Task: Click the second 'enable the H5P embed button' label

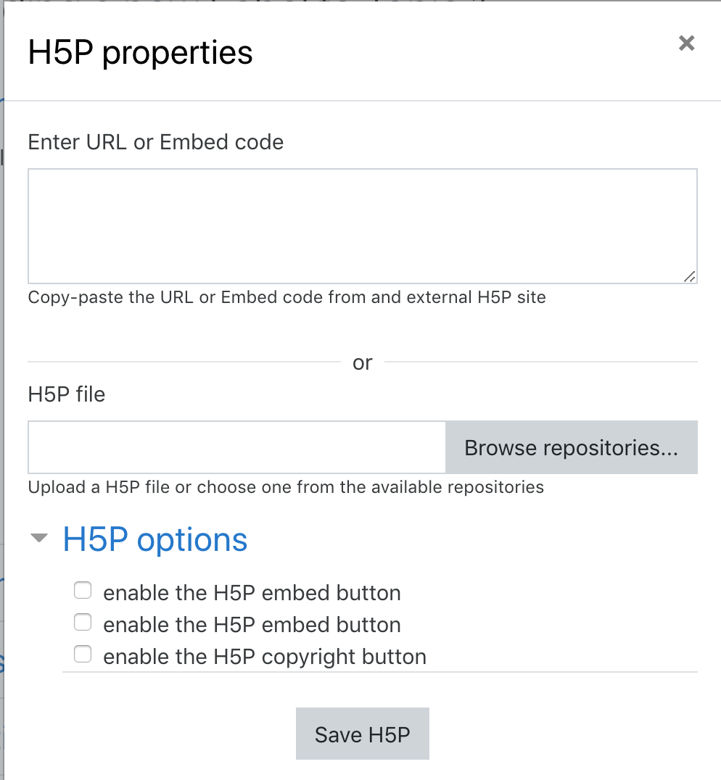Action: point(252,625)
